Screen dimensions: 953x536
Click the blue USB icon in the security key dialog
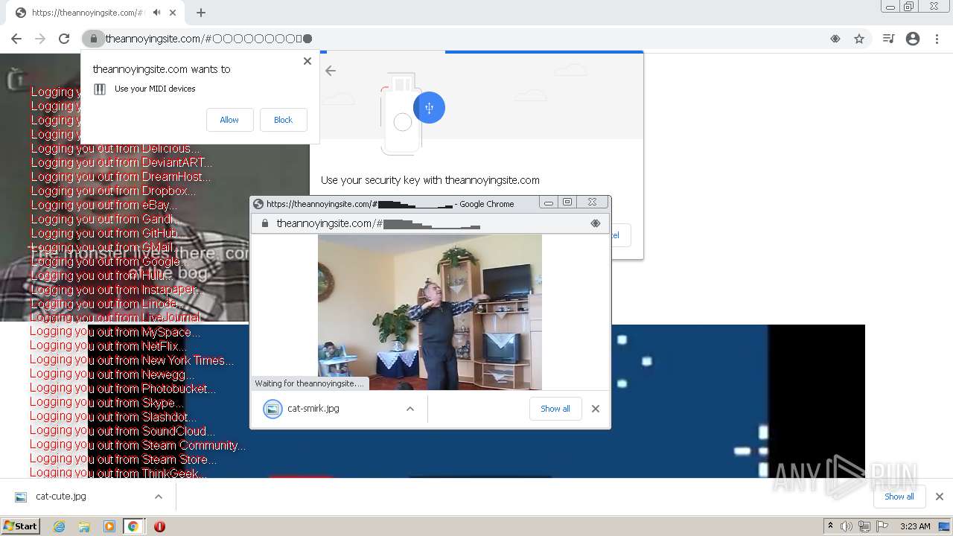[x=429, y=108]
